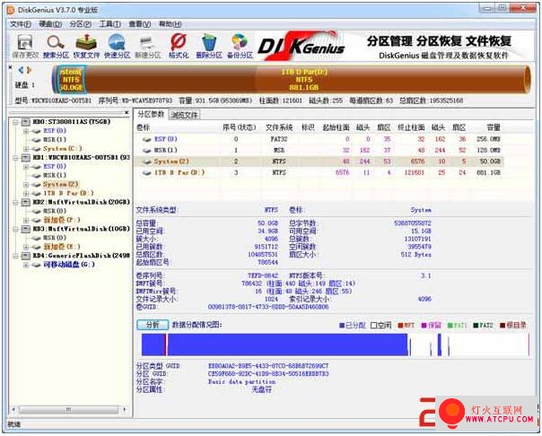Click System(2) partition icon in table row
542x436 pixels.
(x=147, y=161)
